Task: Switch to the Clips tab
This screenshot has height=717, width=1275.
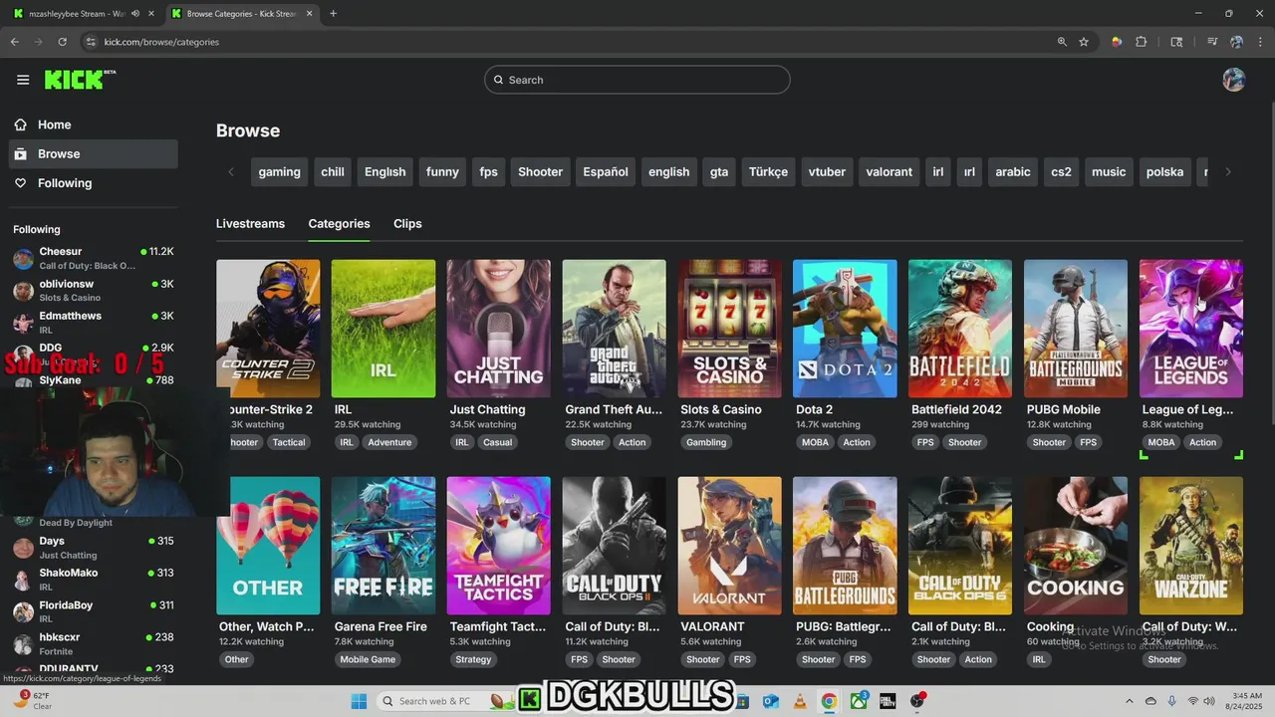Action: click(x=407, y=223)
